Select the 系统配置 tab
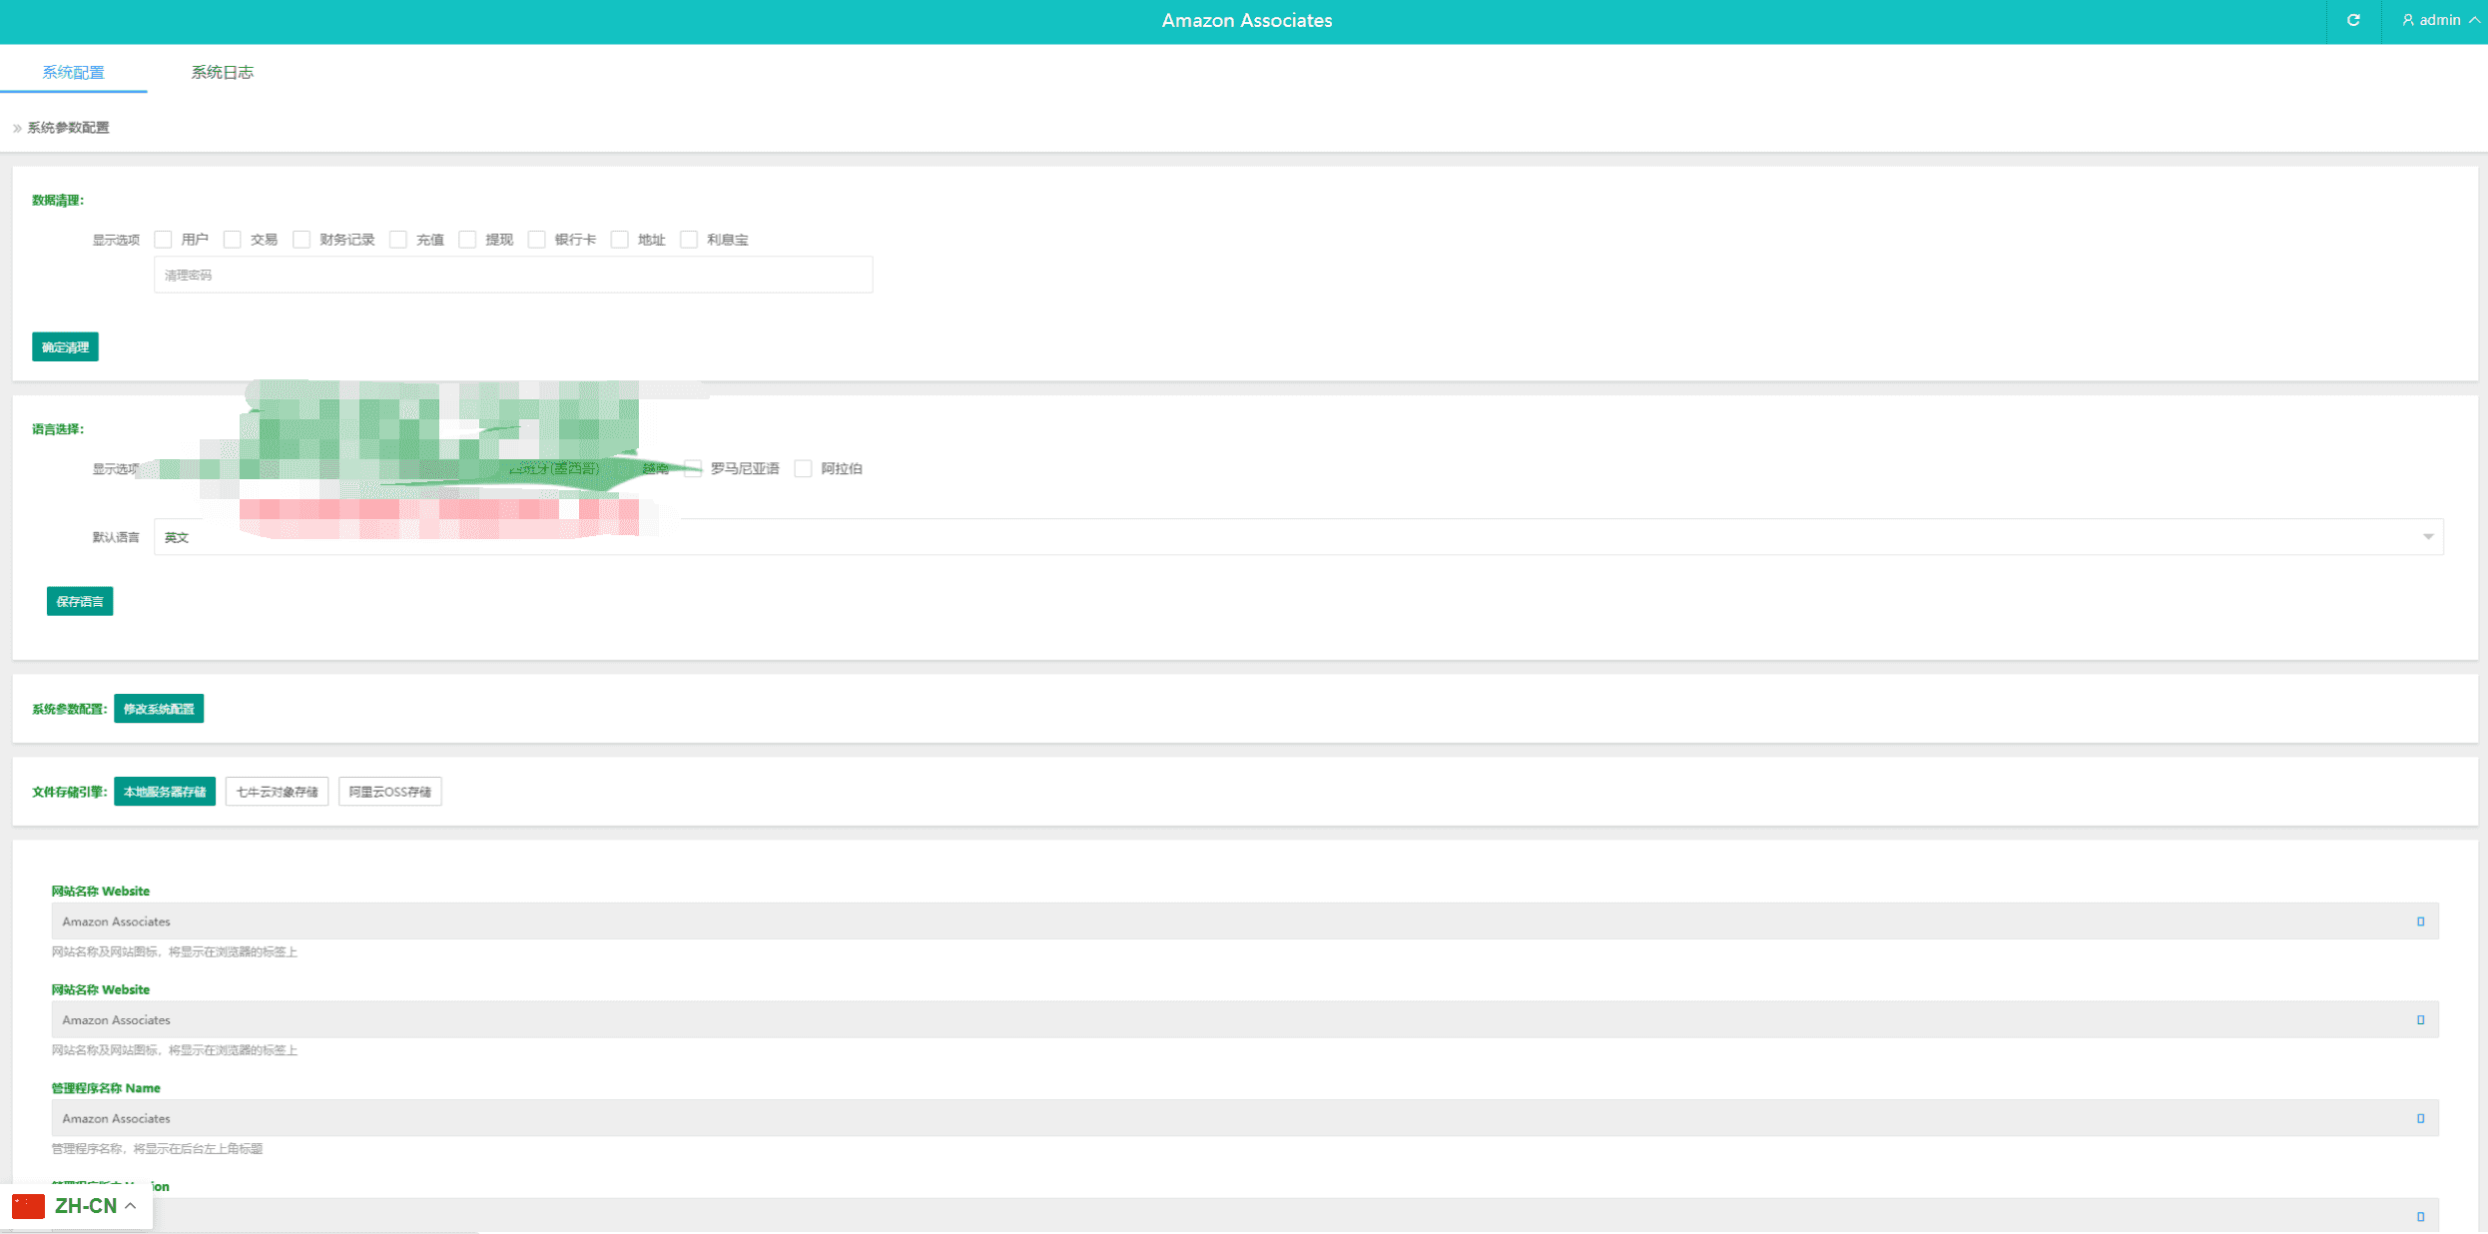Screen dimensions: 2488x1234 pos(73,72)
